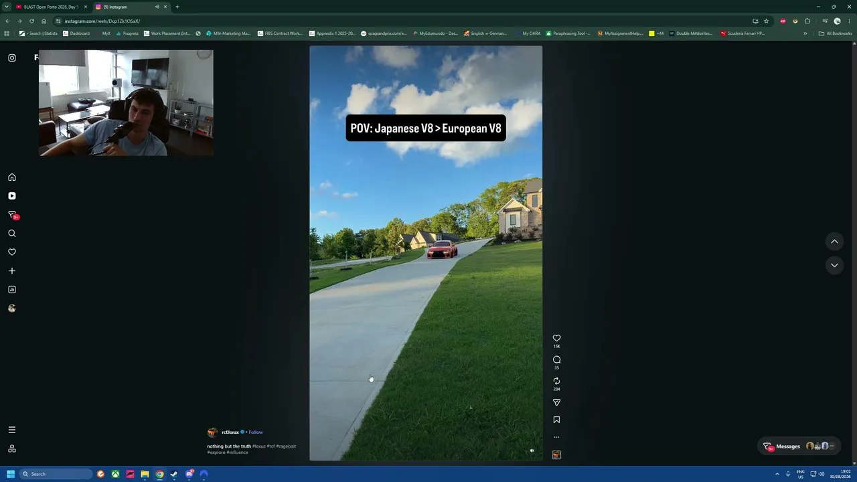The height and width of the screenshot is (482, 857).
Task: Open direct messages from sidebar icon
Action: [12, 215]
